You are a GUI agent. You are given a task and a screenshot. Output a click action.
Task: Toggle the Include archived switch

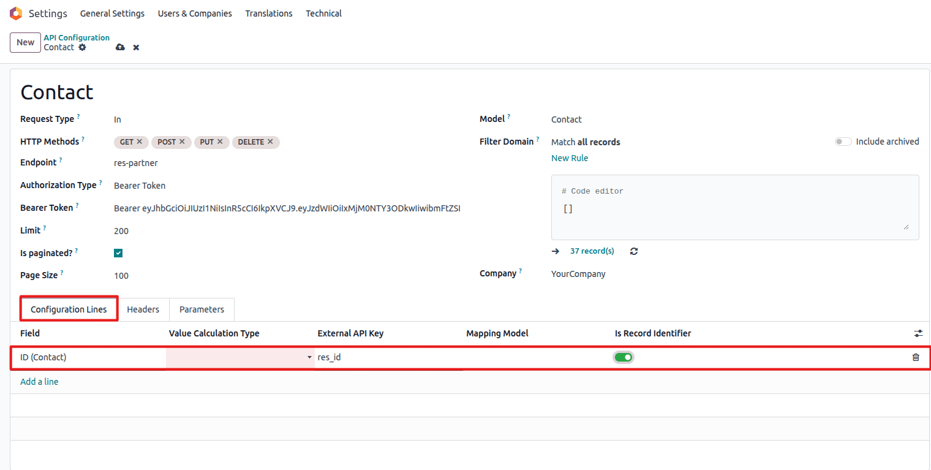843,142
